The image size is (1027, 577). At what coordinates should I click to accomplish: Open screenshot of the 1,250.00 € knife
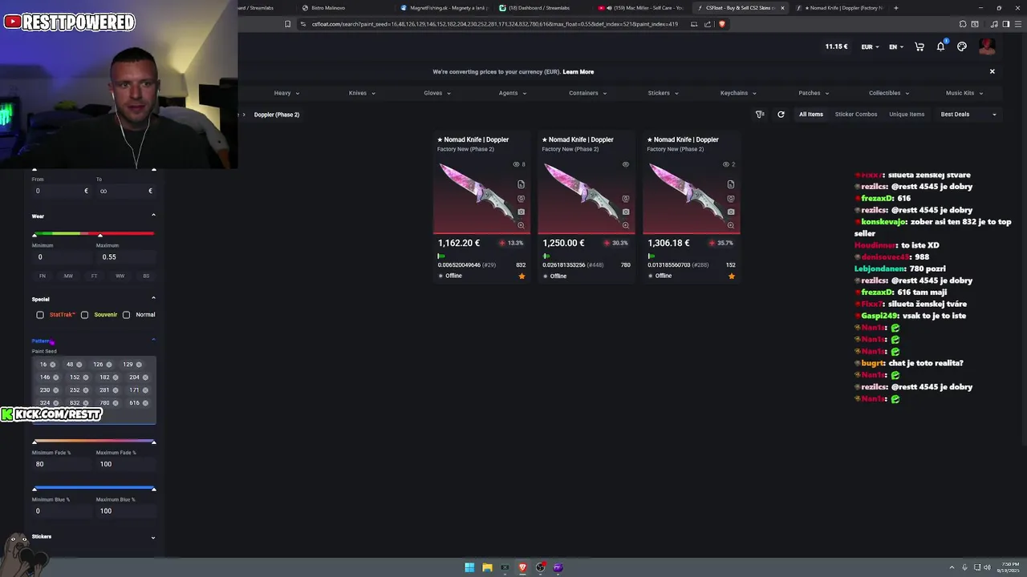[625, 212]
